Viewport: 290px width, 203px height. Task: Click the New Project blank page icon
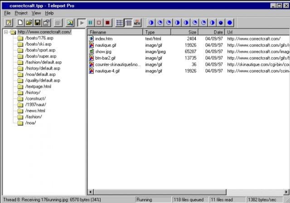pyautogui.click(x=20, y=22)
